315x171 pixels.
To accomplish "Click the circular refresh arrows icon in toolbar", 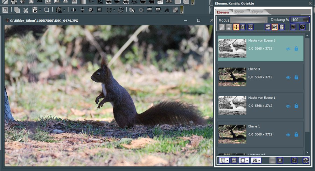I will [x=120, y=10].
